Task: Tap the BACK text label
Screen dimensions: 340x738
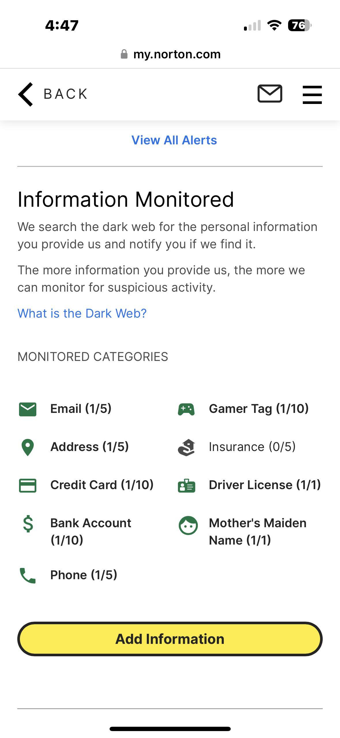Action: (65, 94)
